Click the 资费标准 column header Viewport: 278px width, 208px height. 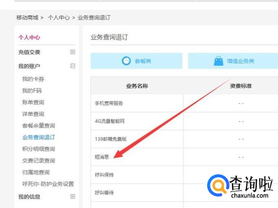[241, 86]
